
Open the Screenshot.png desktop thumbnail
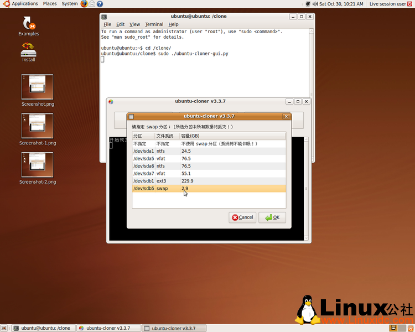[37, 91]
